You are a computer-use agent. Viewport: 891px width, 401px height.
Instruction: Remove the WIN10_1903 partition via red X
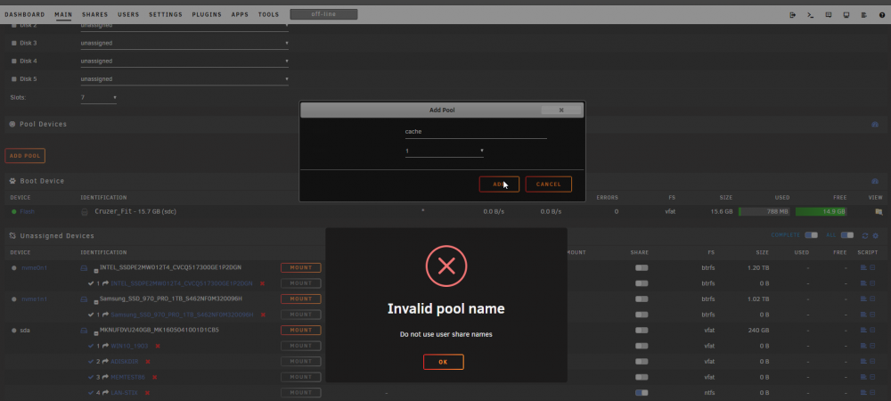coord(158,346)
